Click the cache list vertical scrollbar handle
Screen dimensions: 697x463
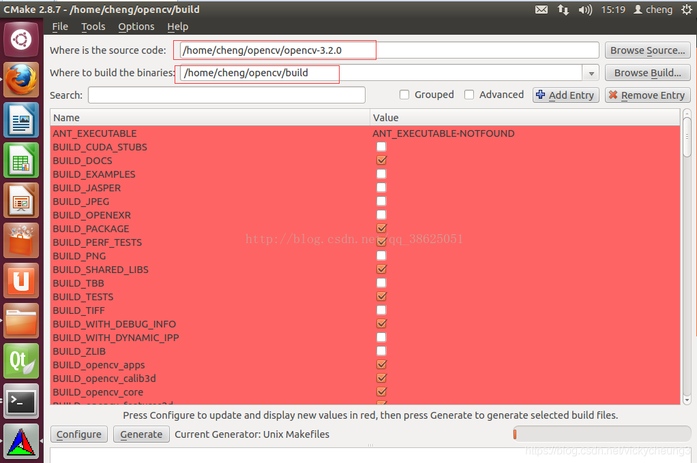tap(687, 137)
